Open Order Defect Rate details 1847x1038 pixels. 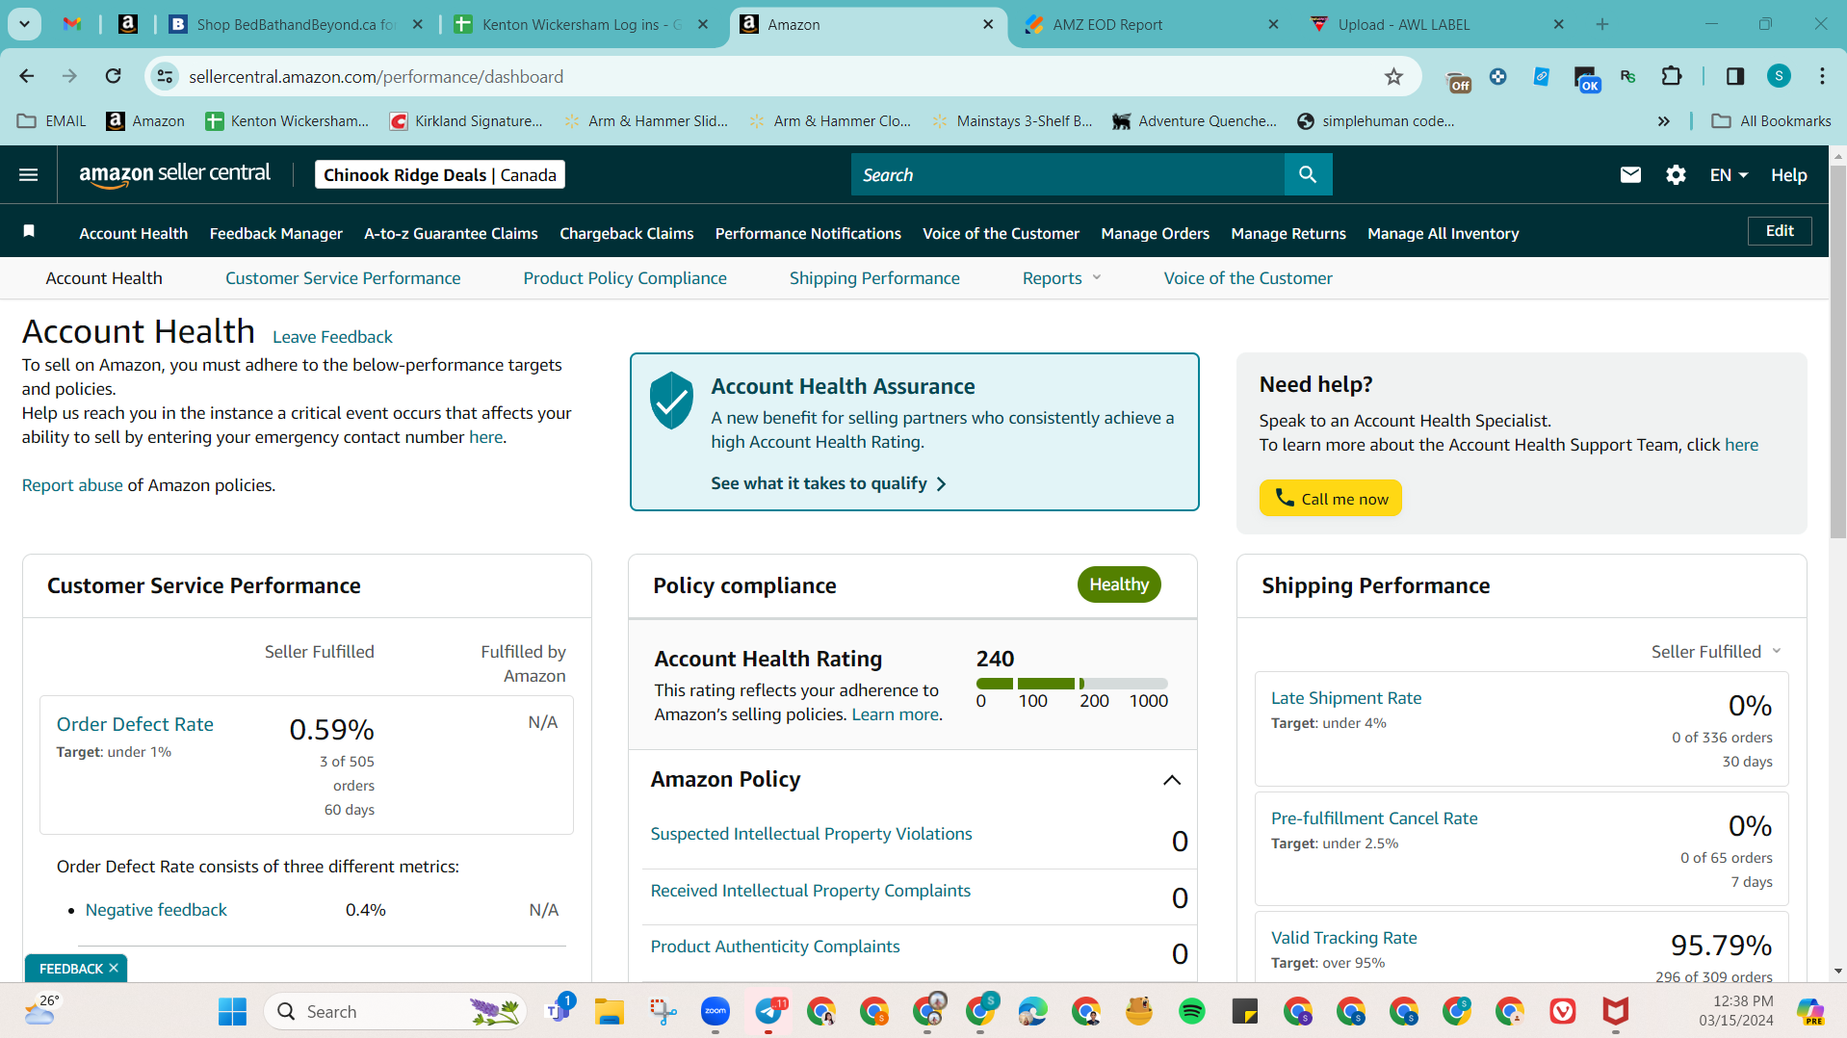pos(135,724)
